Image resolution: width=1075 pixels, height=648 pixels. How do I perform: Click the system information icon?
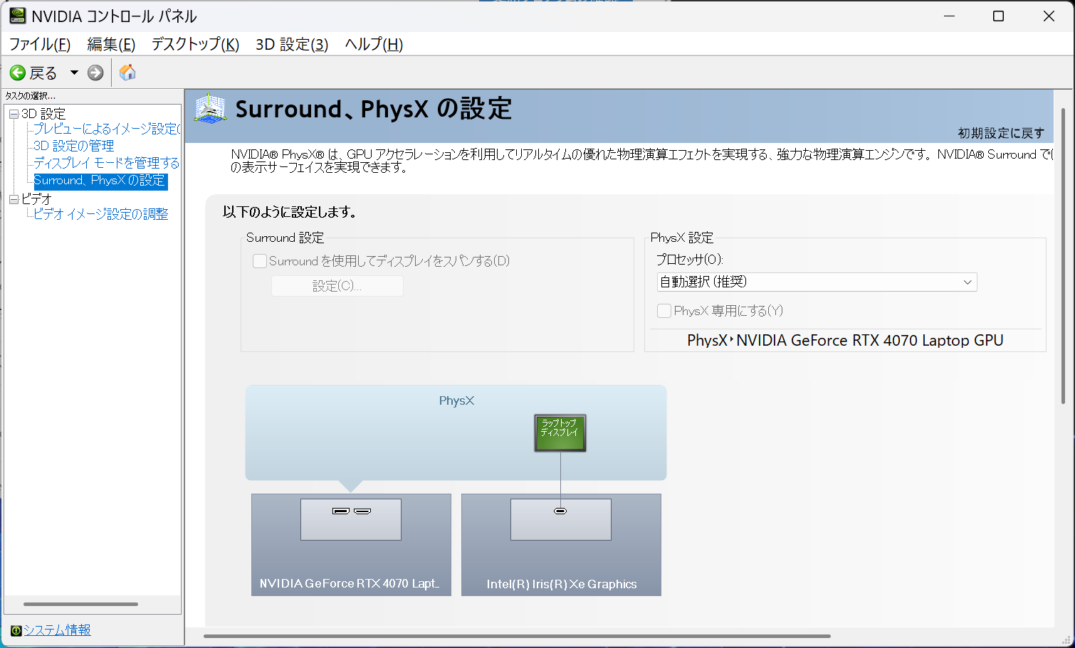[16, 630]
